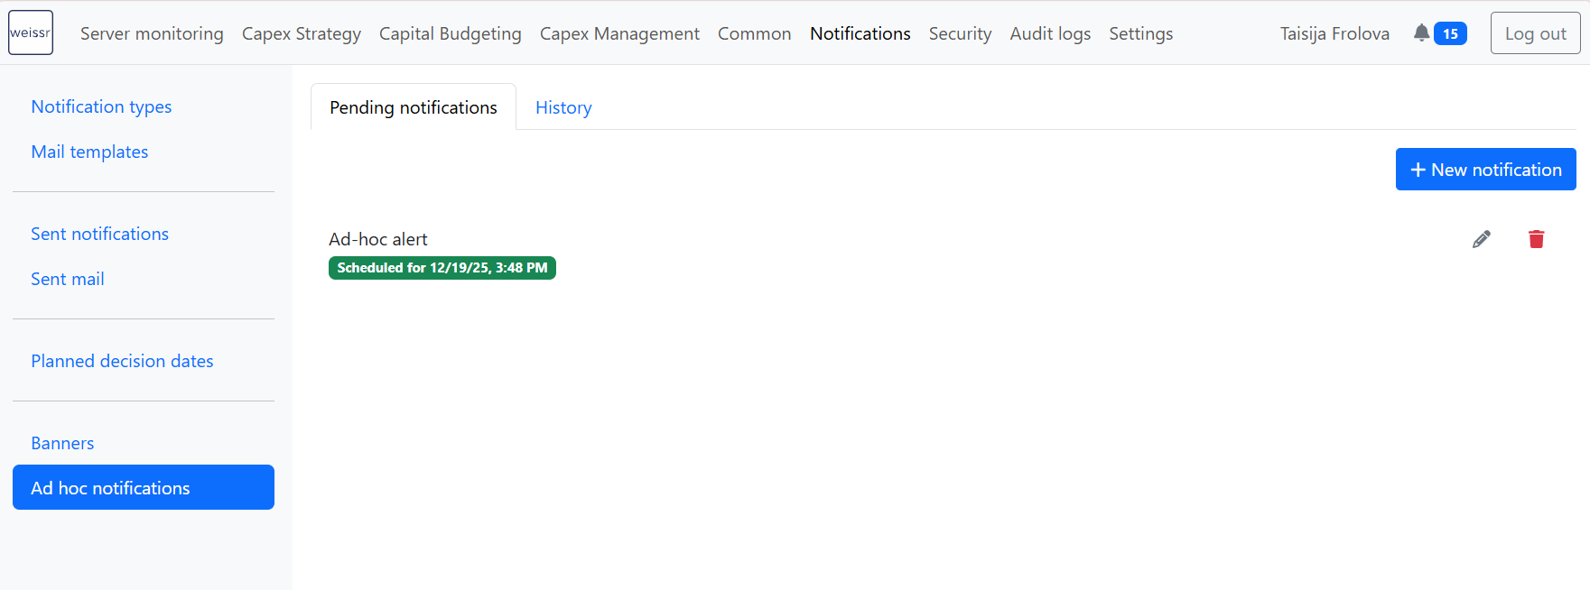Open the Capital Budgeting section
The width and height of the screenshot is (1590, 590).
pos(451,33)
